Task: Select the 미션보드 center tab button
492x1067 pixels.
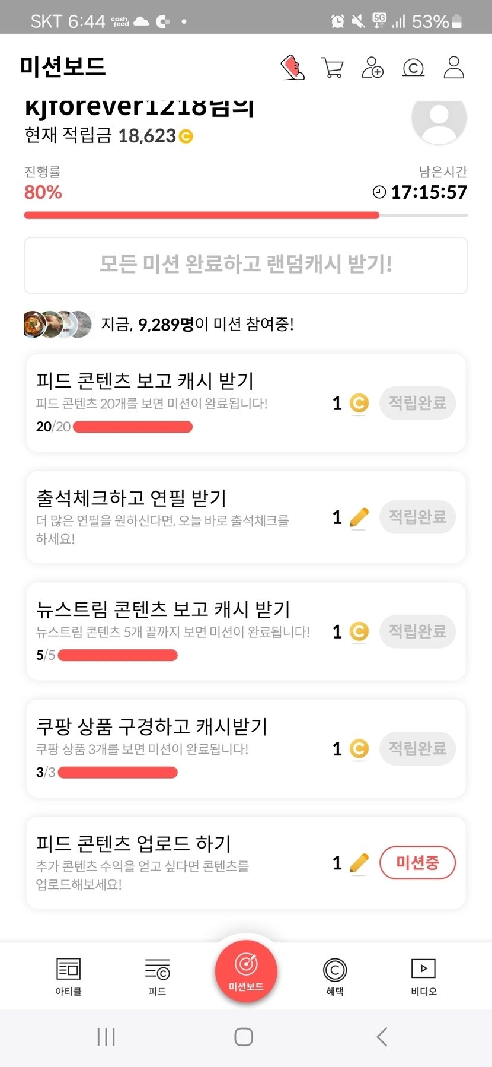Action: [x=246, y=971]
